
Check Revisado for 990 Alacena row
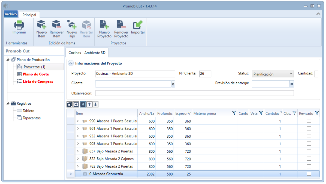(309, 121)
